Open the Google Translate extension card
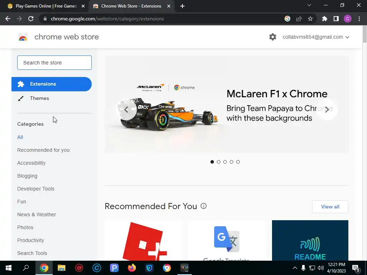 pyautogui.click(x=227, y=240)
